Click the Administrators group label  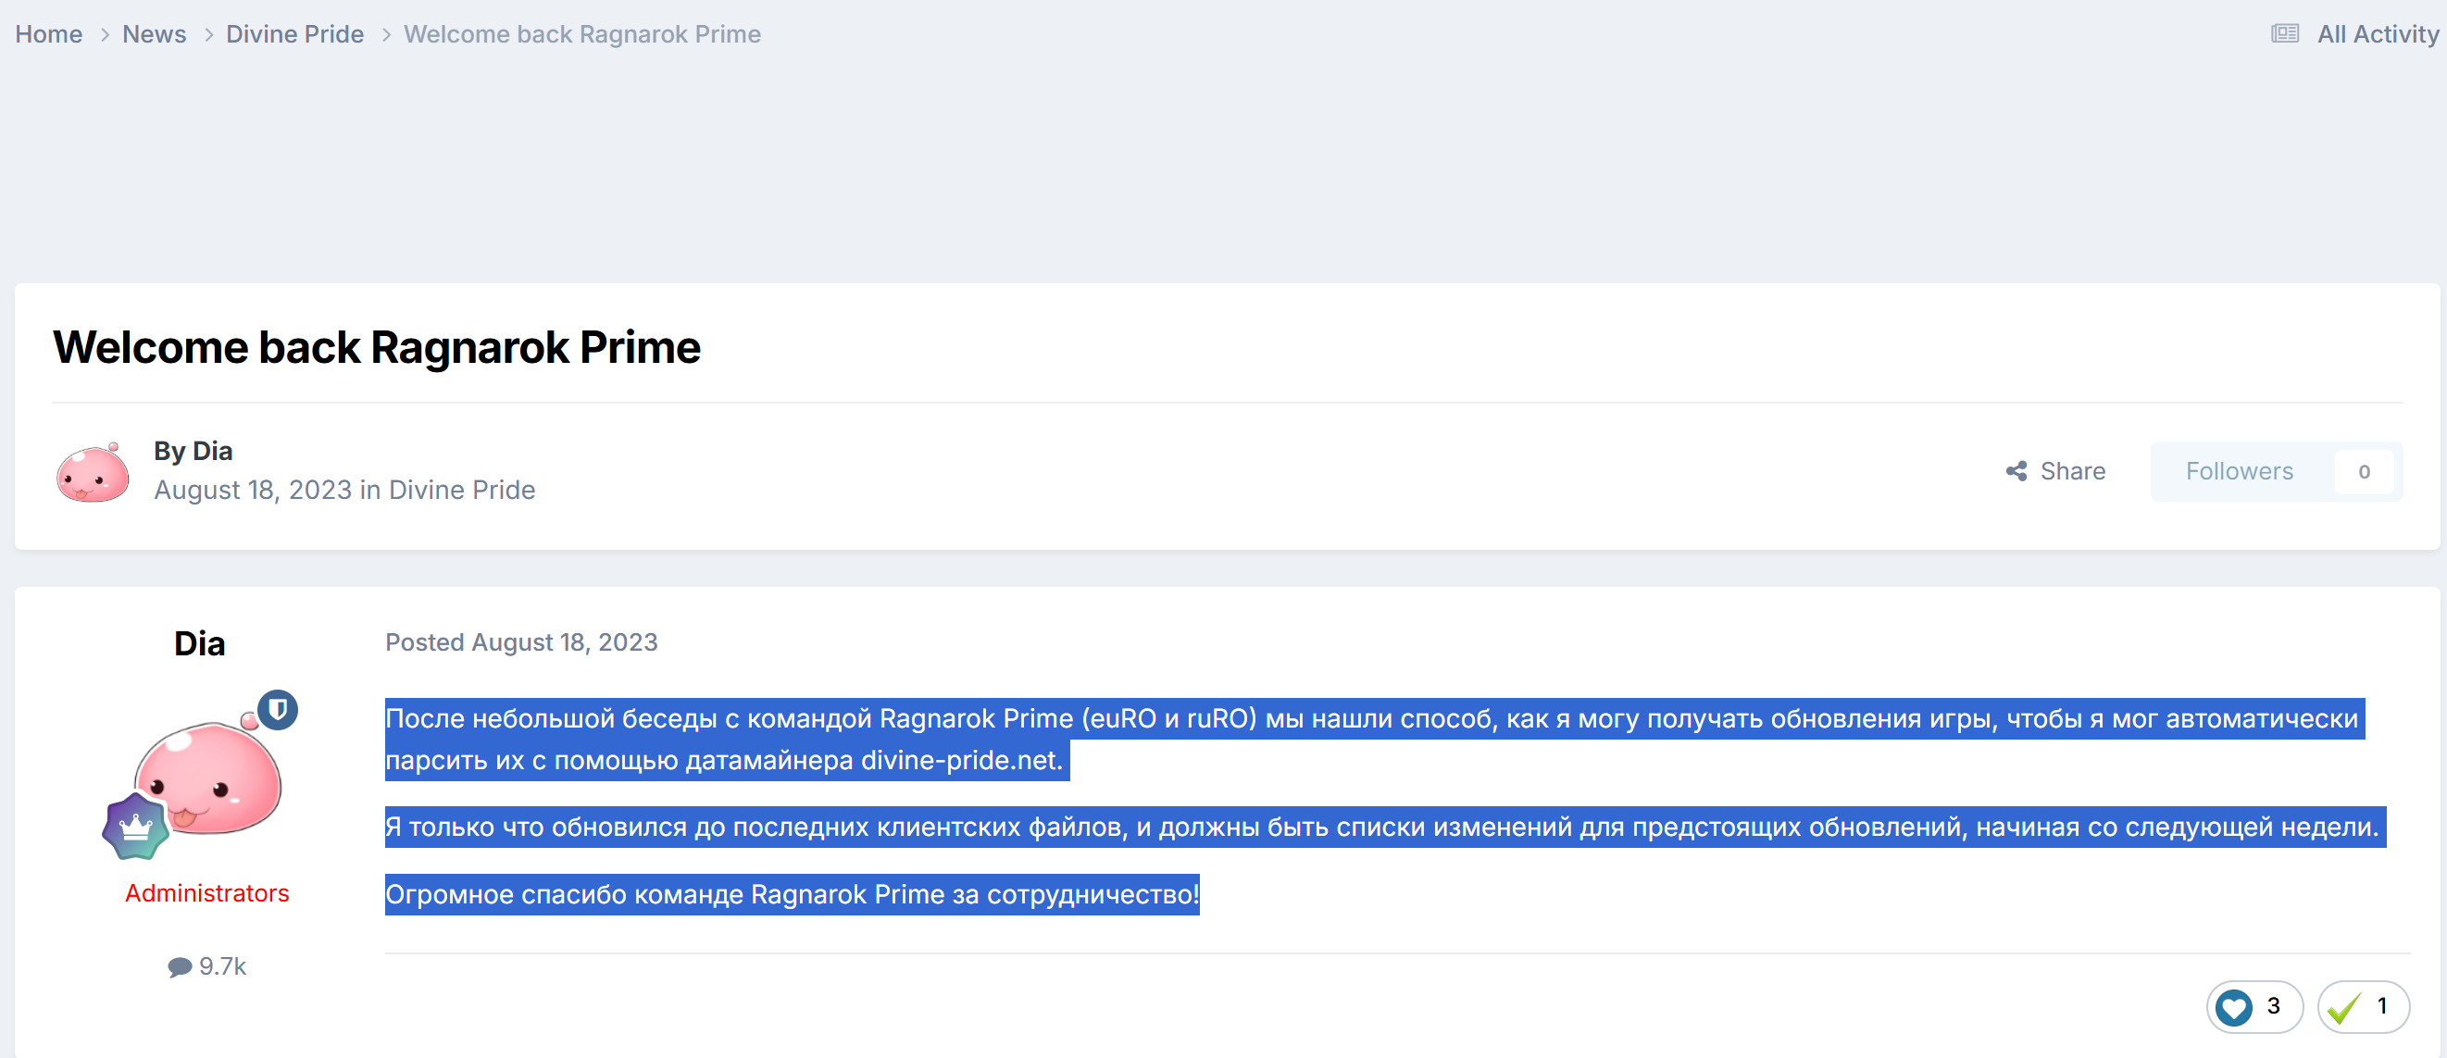(207, 892)
